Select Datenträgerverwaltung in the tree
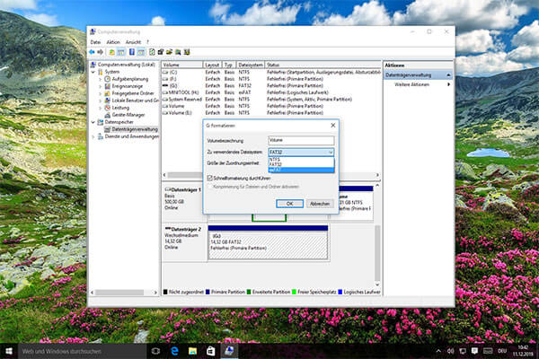The height and width of the screenshot is (359, 539). click(x=135, y=129)
